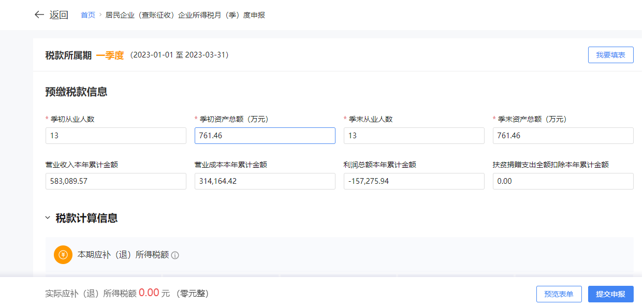The width and height of the screenshot is (643, 306).
Task: Click the 税款计算信息 heading text
Action: 86,218
